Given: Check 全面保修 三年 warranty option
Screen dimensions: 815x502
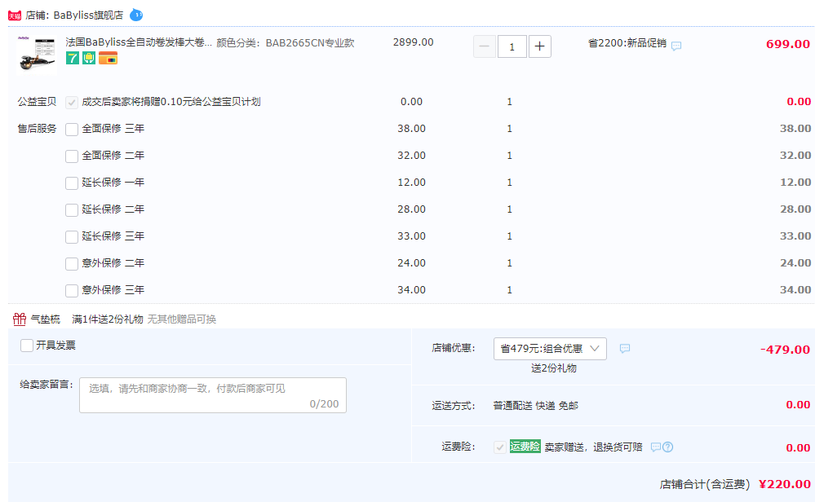Looking at the screenshot, I should (72, 130).
